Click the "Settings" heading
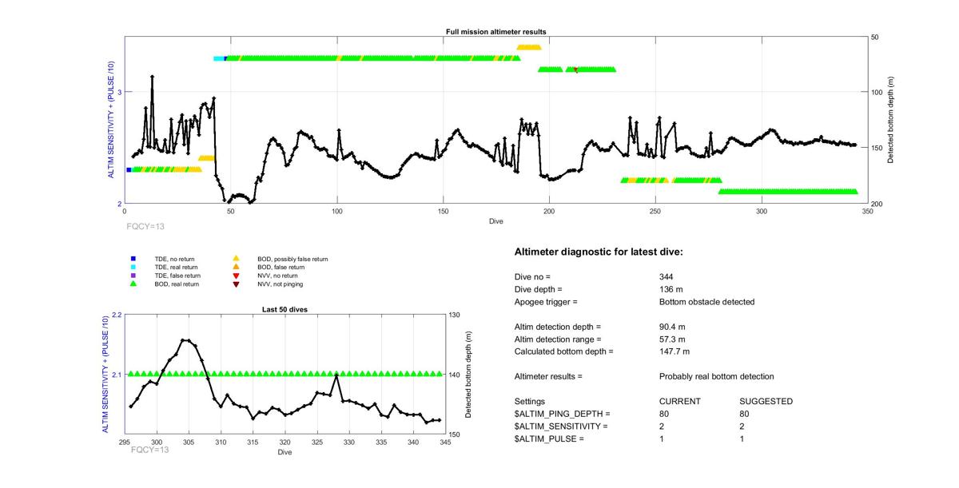Image resolution: width=959 pixels, height=488 pixels. [x=530, y=401]
